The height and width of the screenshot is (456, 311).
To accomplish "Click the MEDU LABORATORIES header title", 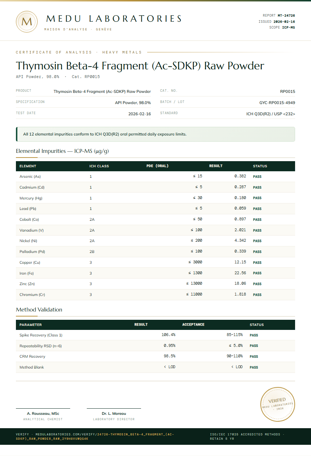I will 114,19.
